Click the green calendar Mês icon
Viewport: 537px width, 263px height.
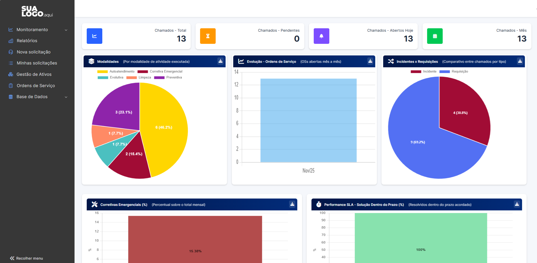click(435, 36)
